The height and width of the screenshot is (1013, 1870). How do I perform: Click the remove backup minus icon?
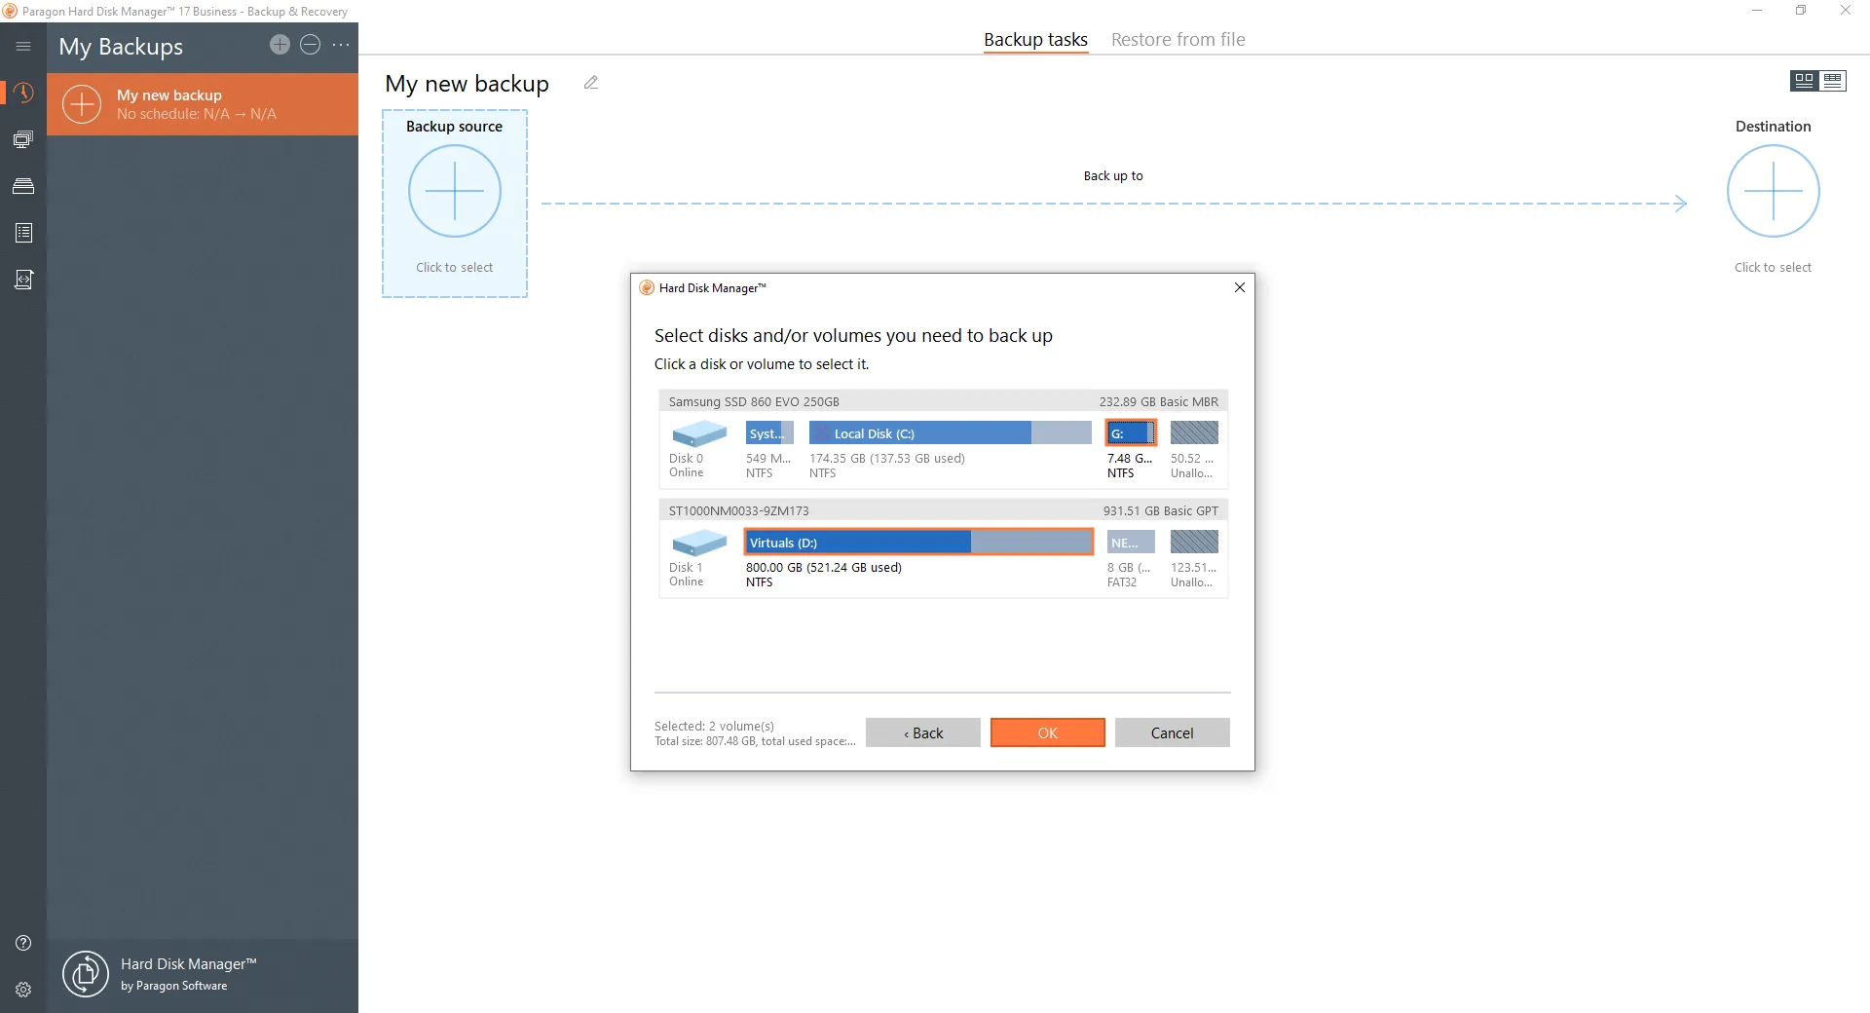[x=310, y=45]
